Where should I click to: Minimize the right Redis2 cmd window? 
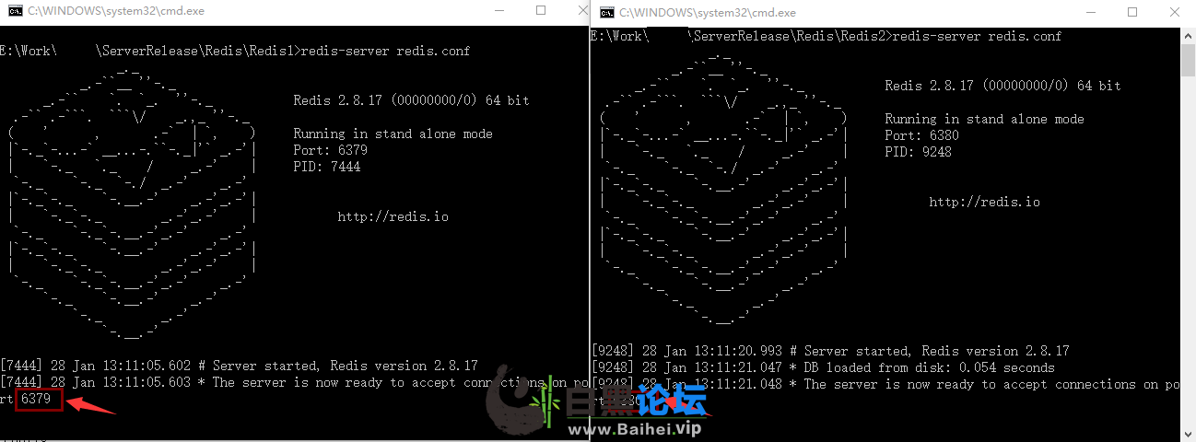click(x=1090, y=12)
